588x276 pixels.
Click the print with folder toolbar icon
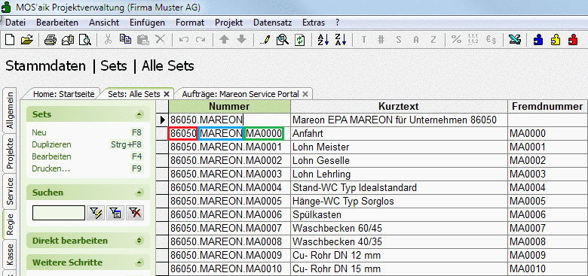[x=68, y=40]
